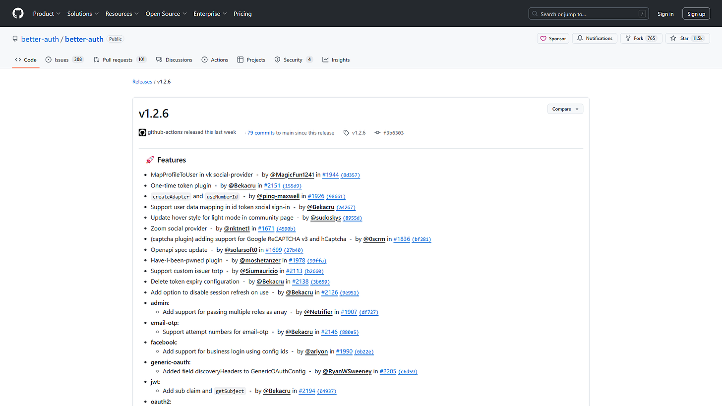This screenshot has width=722, height=406.
Task: View the Insights tab
Action: 336,59
